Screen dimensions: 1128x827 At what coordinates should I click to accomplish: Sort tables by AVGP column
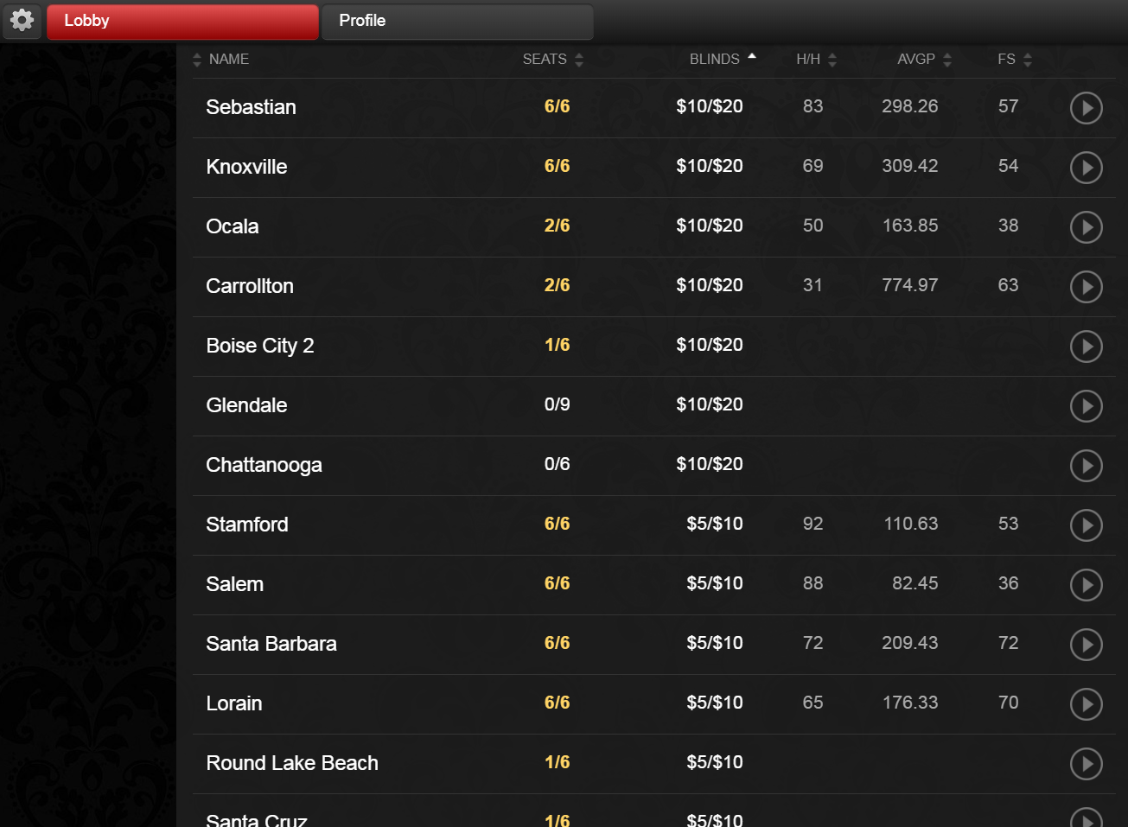point(916,60)
